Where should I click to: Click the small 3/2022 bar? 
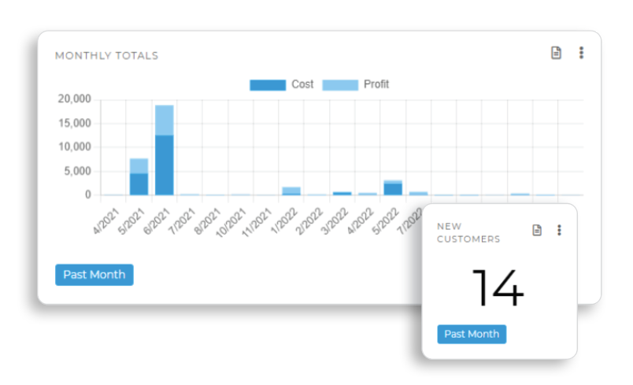[x=342, y=193]
